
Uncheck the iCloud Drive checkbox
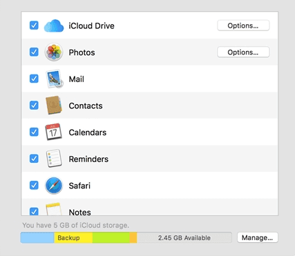click(x=34, y=26)
